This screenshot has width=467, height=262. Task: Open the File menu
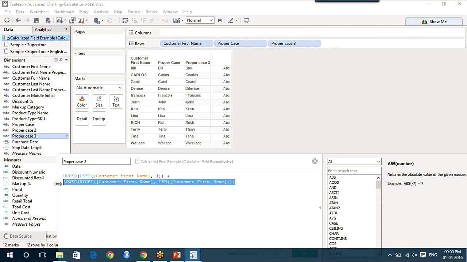click(x=7, y=12)
